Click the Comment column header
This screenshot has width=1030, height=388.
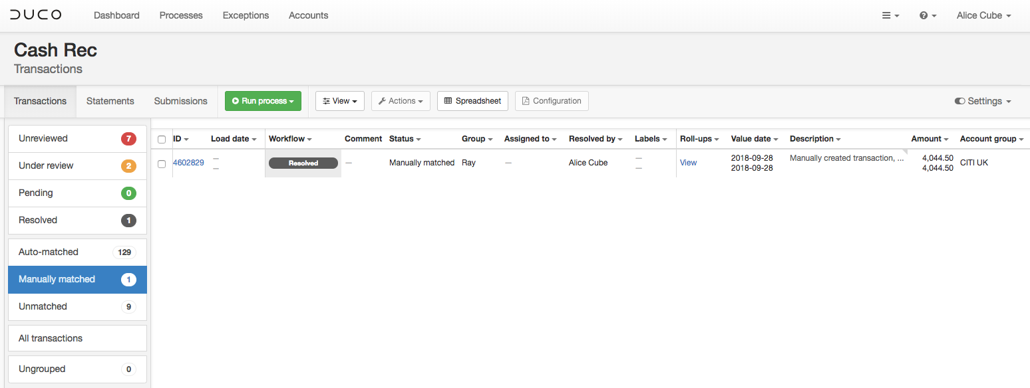(363, 139)
